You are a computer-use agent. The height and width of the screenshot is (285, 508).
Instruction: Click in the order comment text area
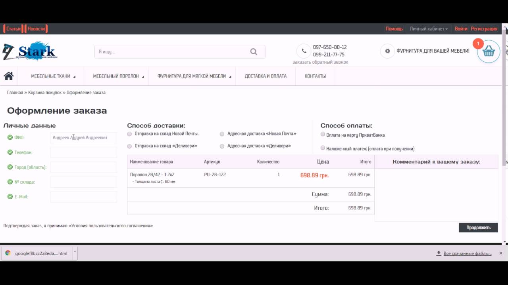pos(436,195)
